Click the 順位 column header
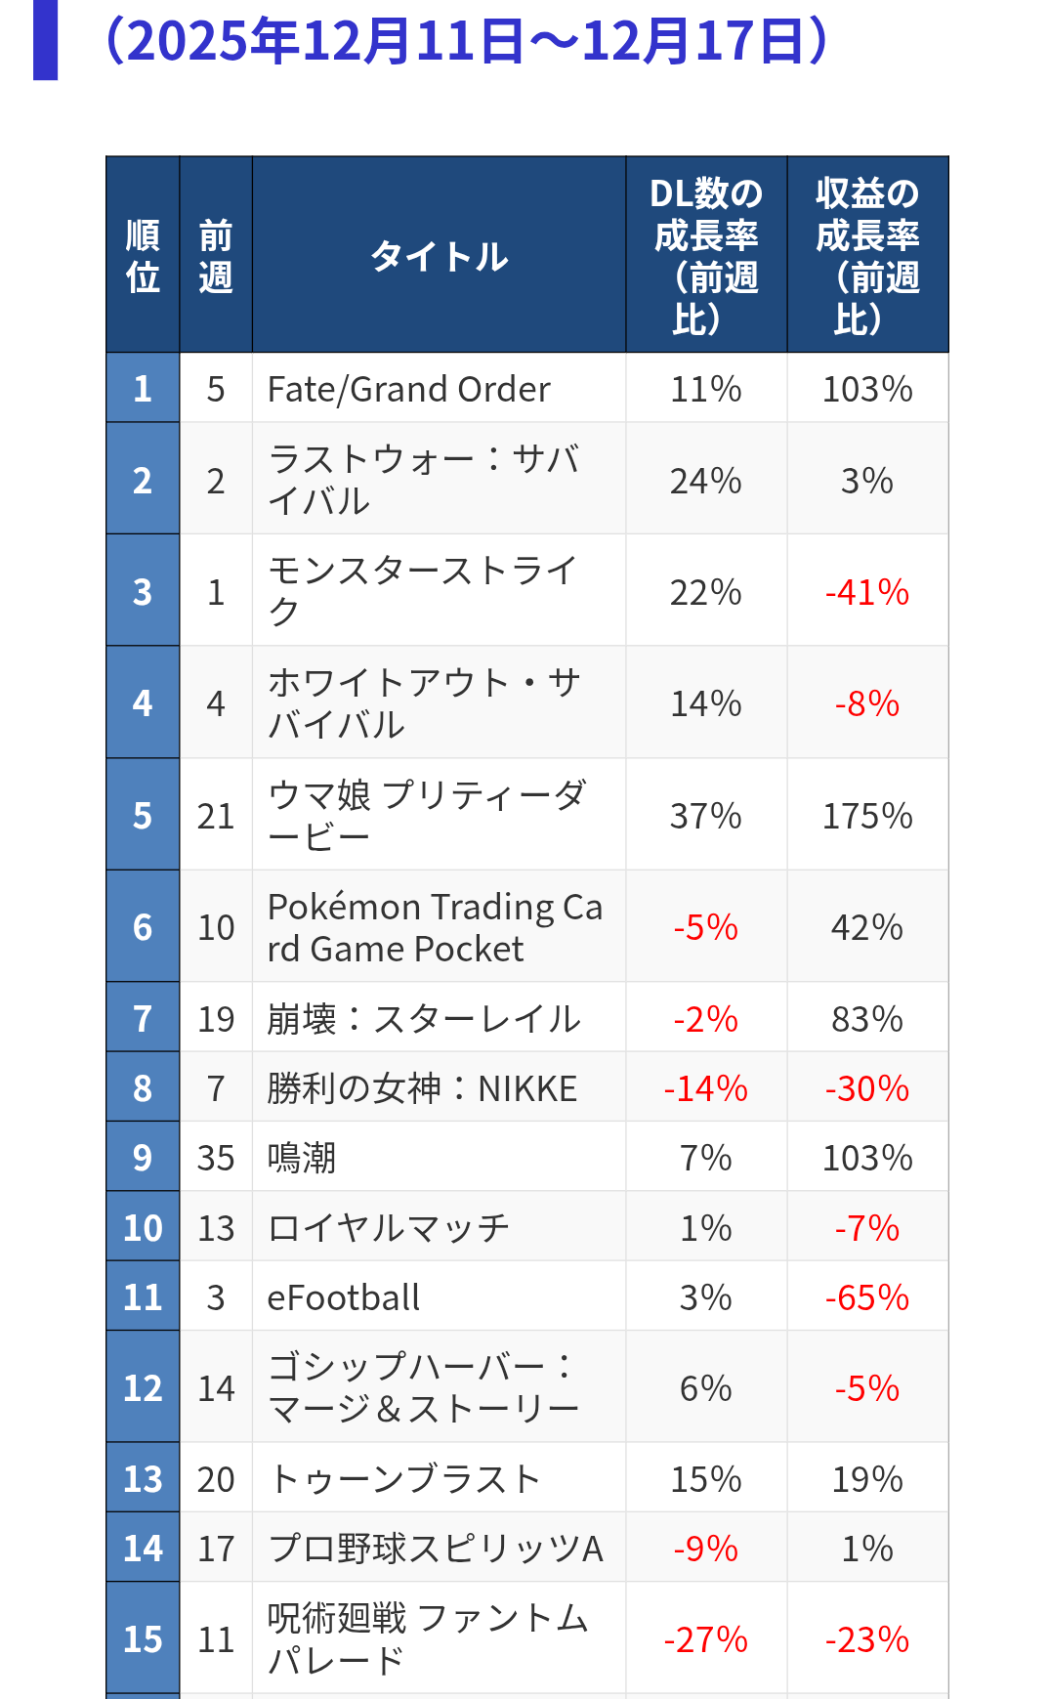The image size is (1049, 1699). pyautogui.click(x=143, y=256)
